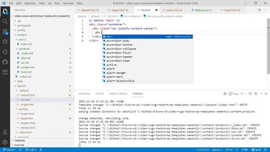Viewport: 270px width, 152px height.
Task: Open the Edit menu
Action: tap(19, 3)
